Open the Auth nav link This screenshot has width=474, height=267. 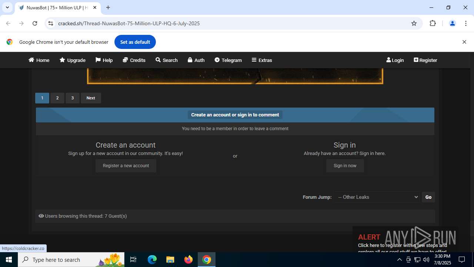[196, 60]
